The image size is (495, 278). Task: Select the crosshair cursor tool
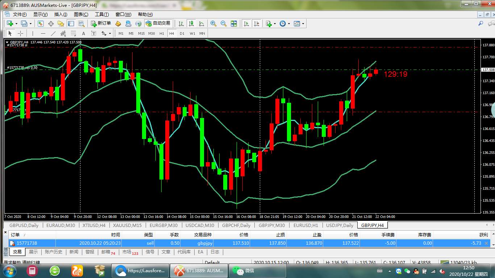coord(21,33)
